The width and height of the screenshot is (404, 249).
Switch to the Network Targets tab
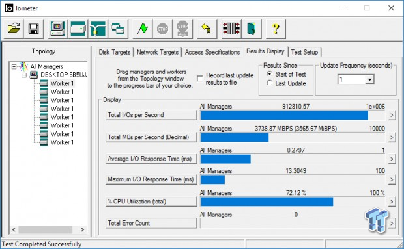pyautogui.click(x=158, y=52)
